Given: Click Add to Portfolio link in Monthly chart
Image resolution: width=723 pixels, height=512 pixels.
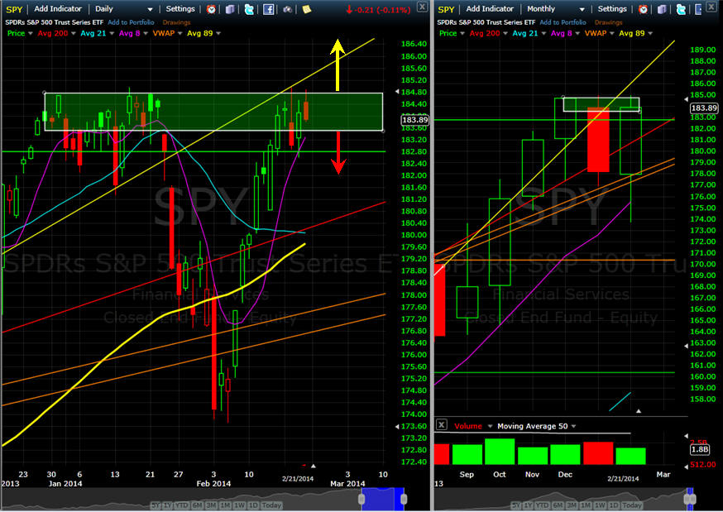Looking at the screenshot, I should click(563, 22).
